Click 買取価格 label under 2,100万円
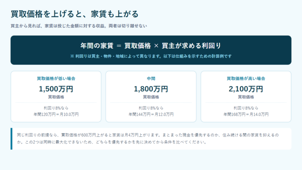 (246, 97)
